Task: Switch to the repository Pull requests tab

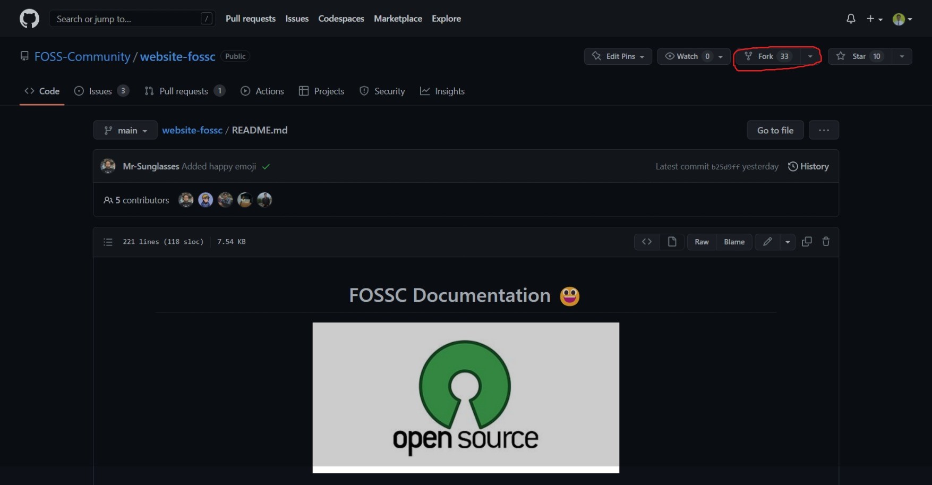Action: [185, 91]
